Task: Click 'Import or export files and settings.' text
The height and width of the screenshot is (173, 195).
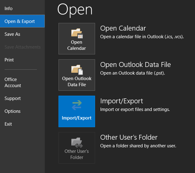Action: [x=135, y=109]
